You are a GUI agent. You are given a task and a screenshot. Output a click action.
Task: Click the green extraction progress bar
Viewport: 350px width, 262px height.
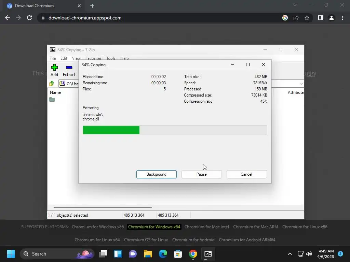point(175,130)
